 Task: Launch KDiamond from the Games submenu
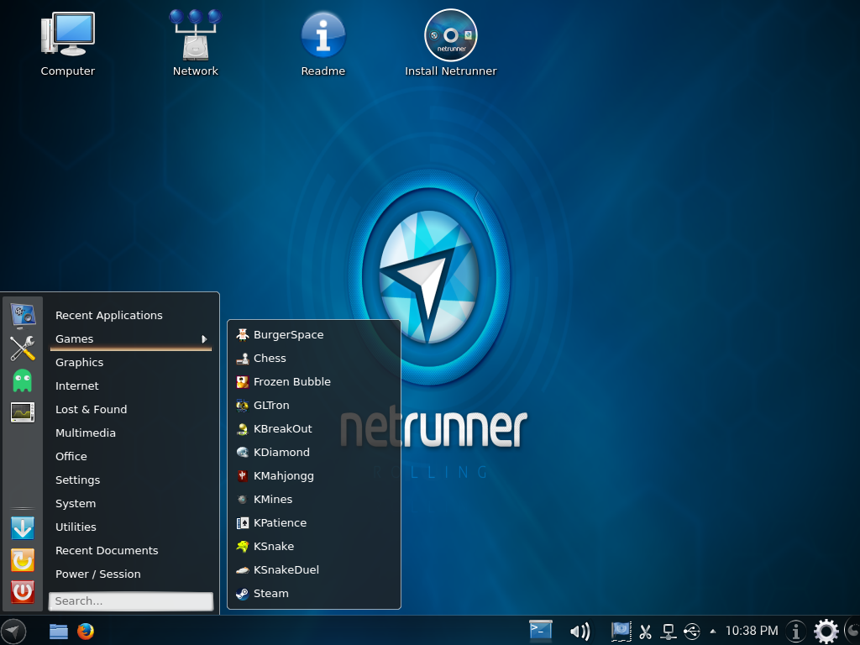coord(314,453)
